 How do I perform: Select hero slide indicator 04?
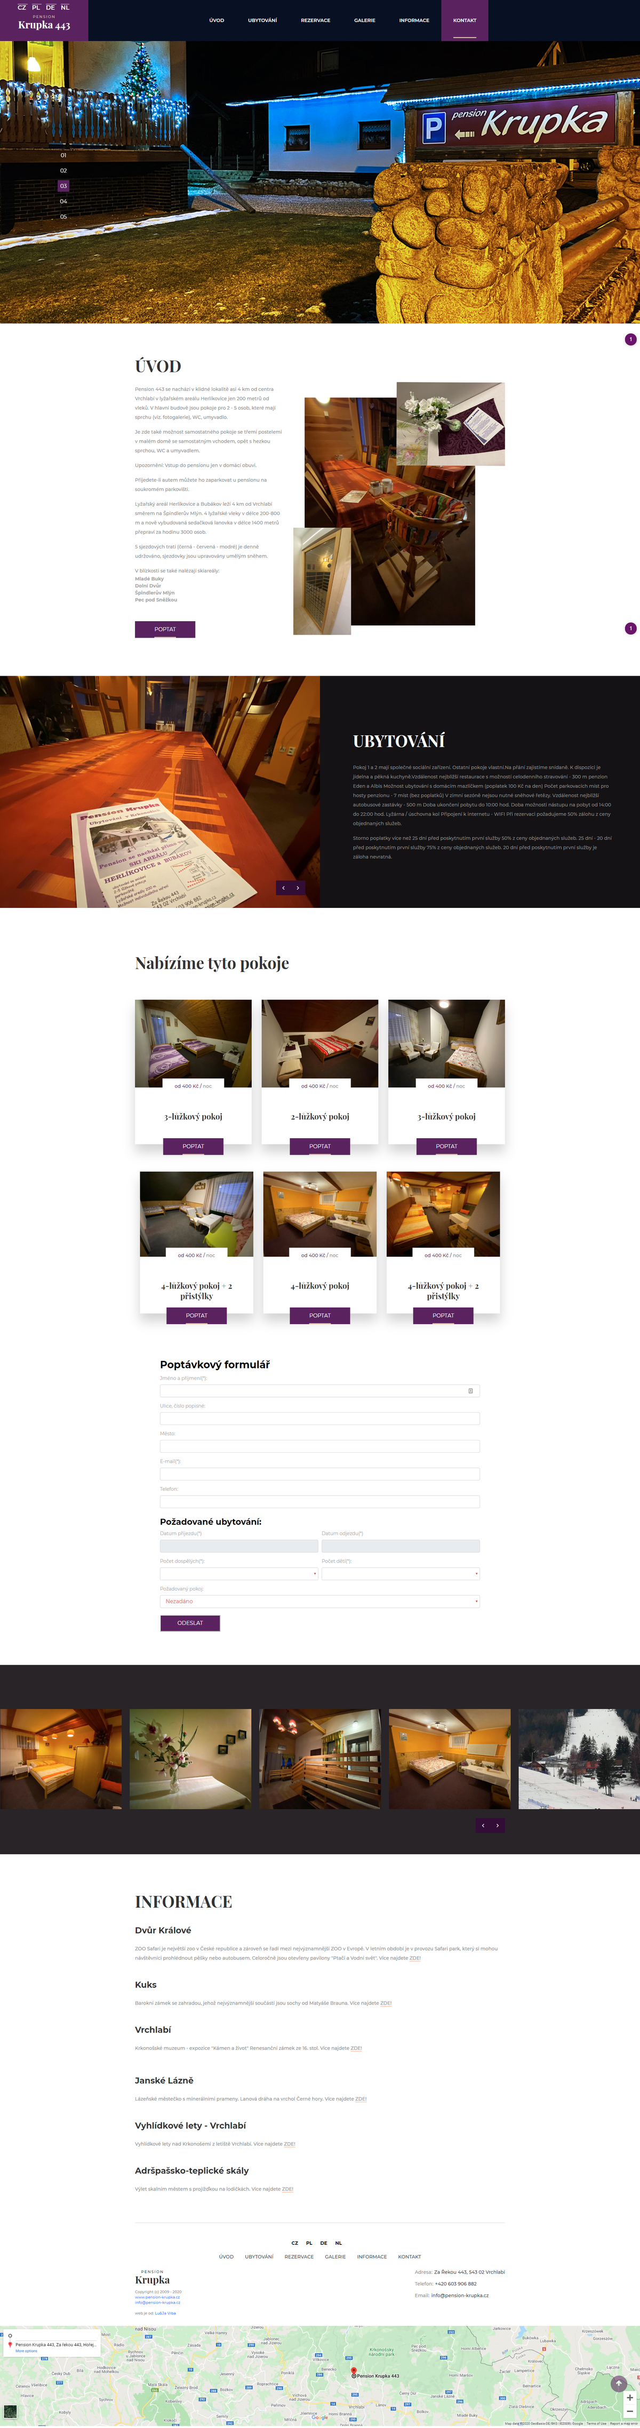pos(63,201)
